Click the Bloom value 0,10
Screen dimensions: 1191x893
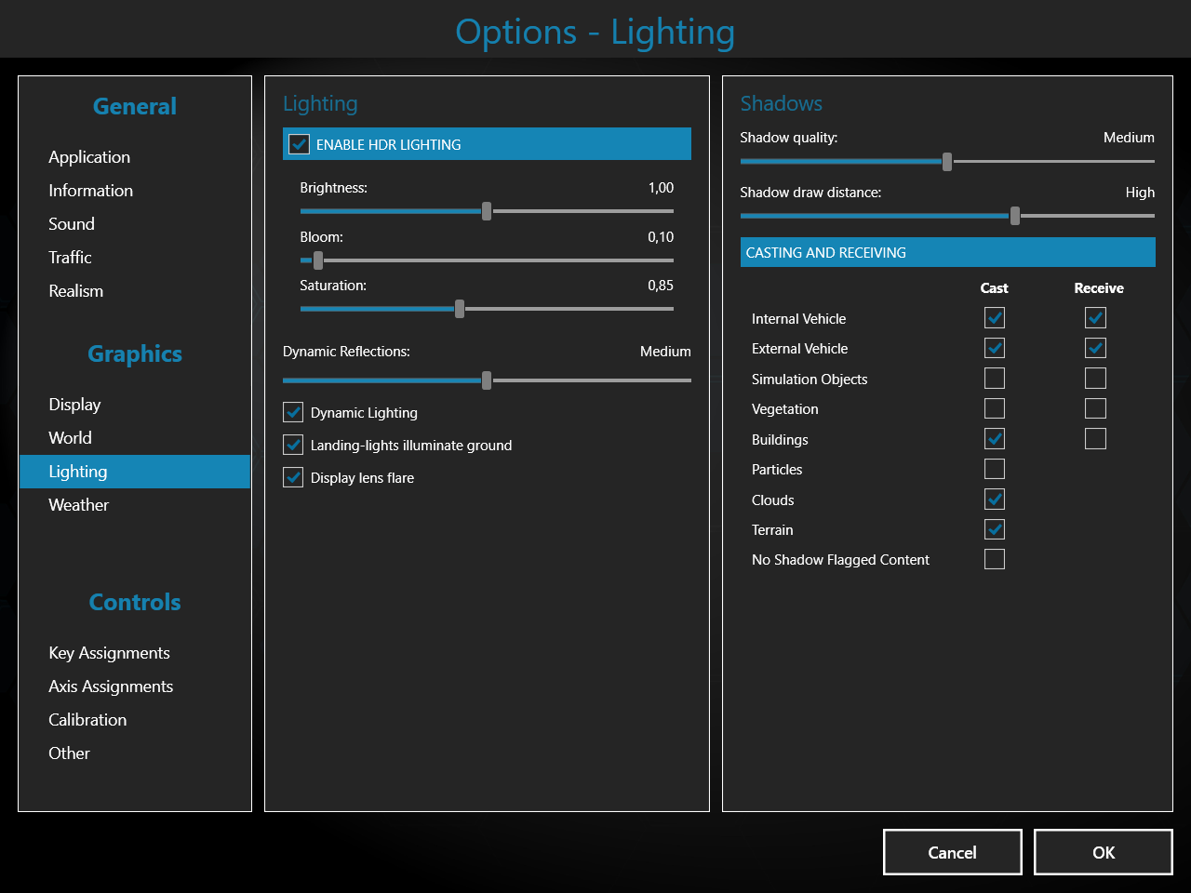coord(661,237)
